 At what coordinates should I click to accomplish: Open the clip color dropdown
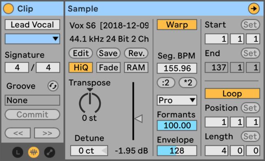[x=32, y=39]
